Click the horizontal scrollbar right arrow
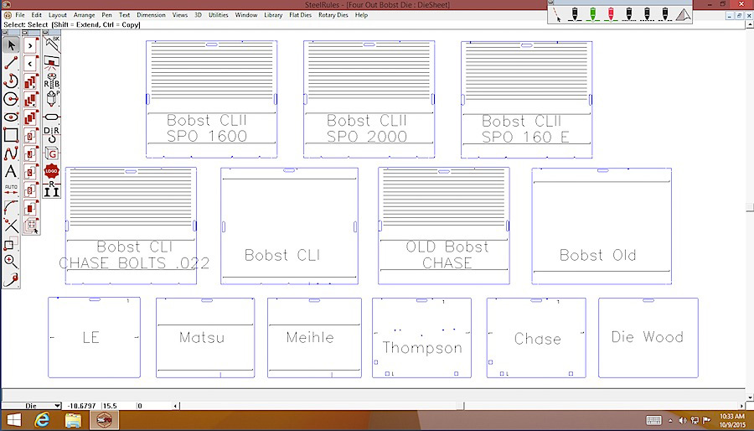Image resolution: width=754 pixels, height=431 pixels. (x=742, y=406)
